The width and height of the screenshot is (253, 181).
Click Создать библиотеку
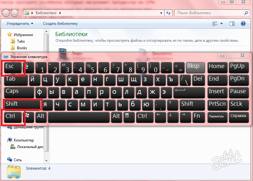coord(60,24)
